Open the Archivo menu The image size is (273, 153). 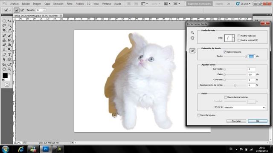pos(15,4)
